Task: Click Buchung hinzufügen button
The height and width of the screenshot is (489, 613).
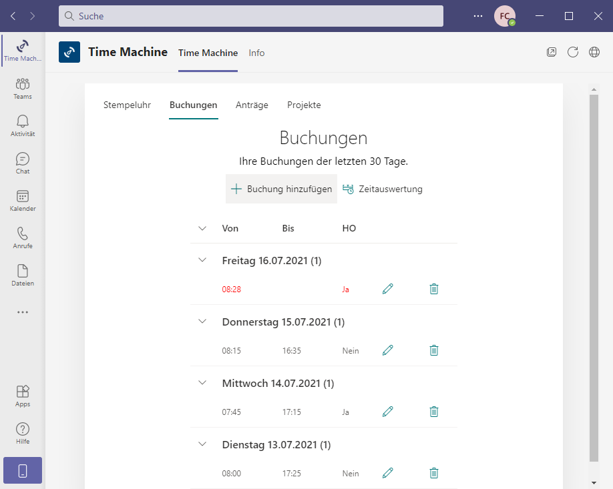Action: [x=281, y=189]
